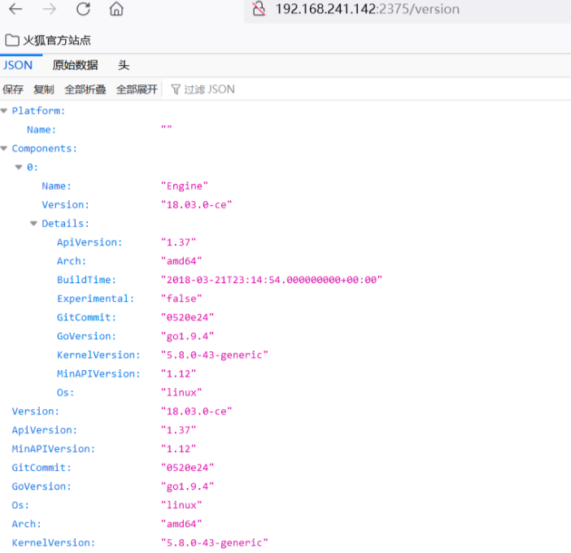The width and height of the screenshot is (571, 553).
Task: Click 全部展开 to expand all
Action: 137,89
